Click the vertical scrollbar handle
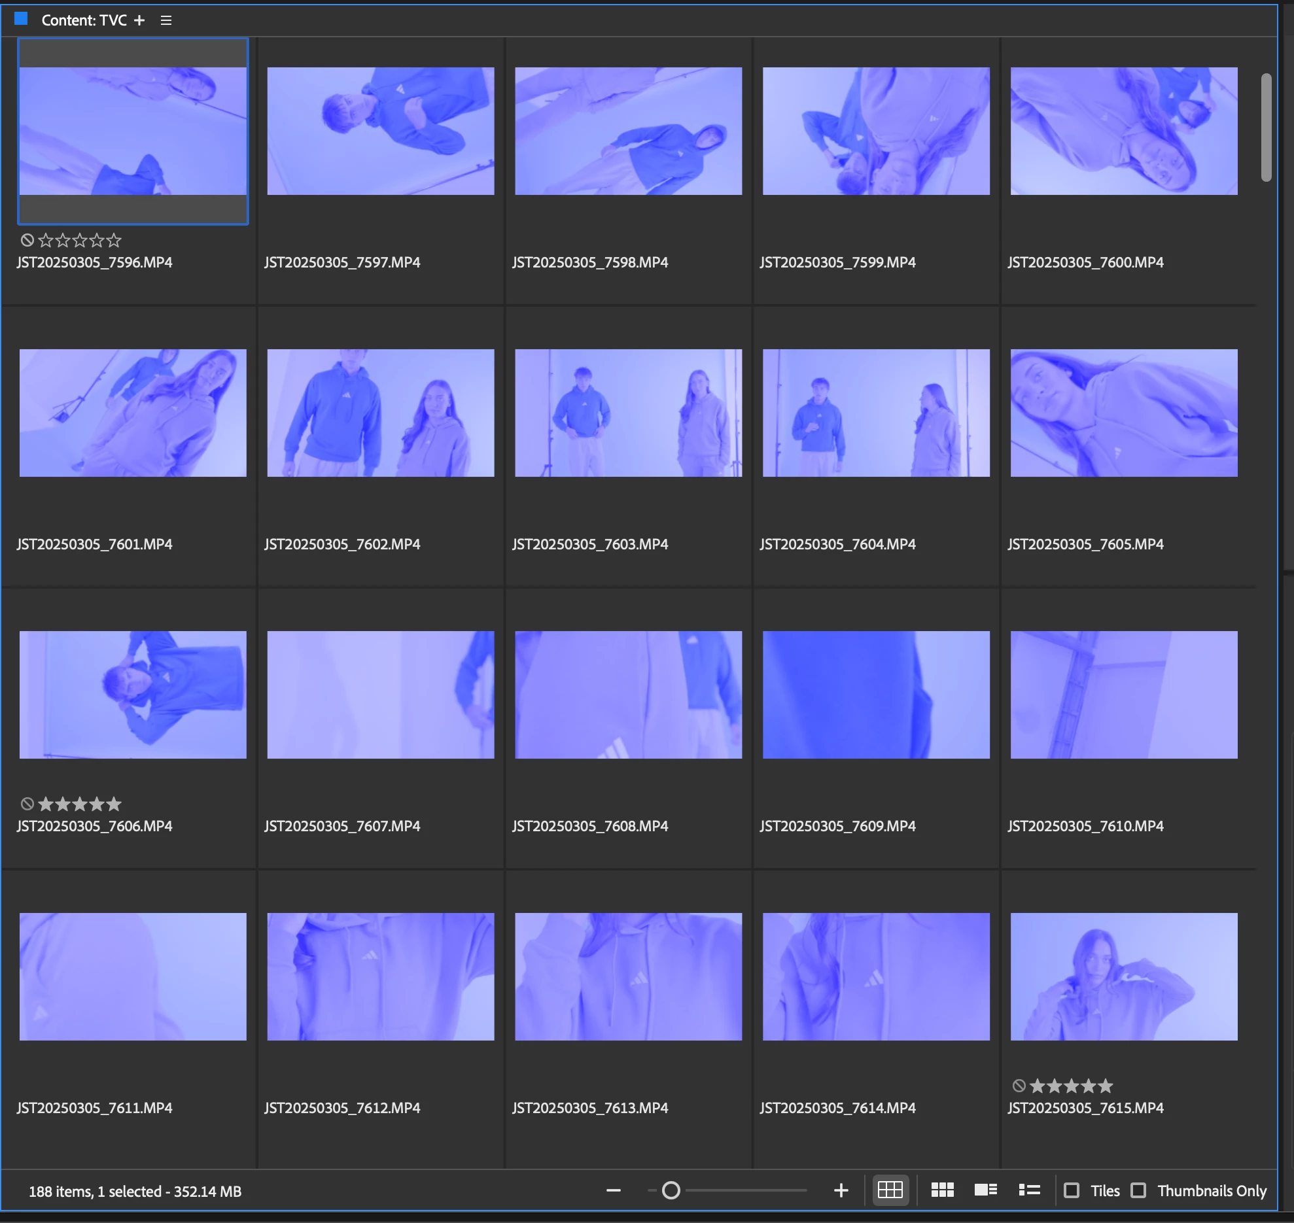The image size is (1294, 1223). [1267, 128]
